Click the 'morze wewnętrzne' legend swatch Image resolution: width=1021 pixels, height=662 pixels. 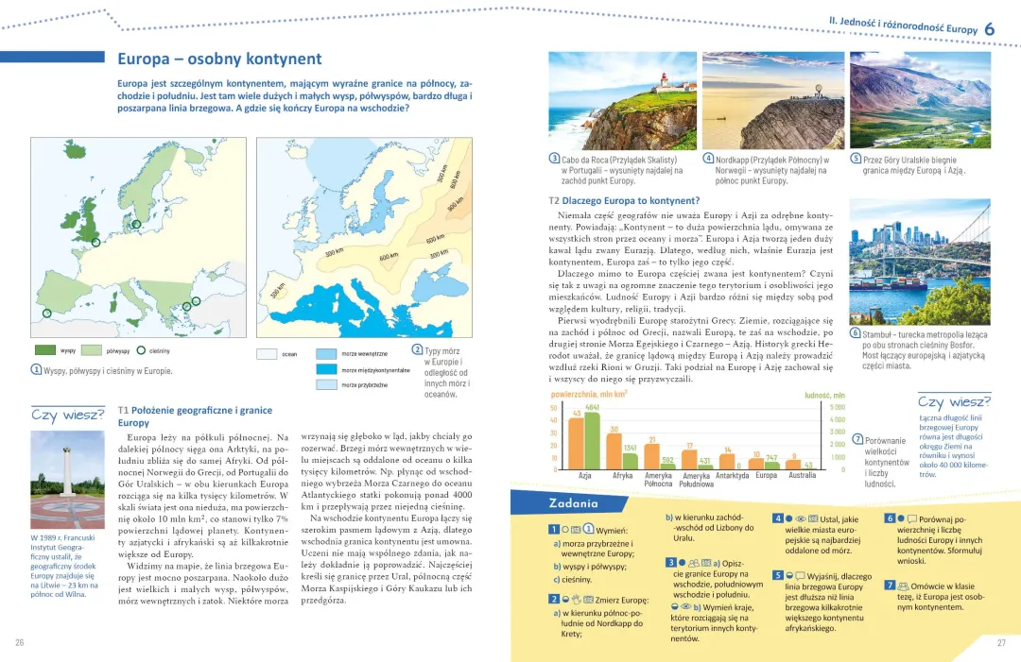[x=326, y=354]
